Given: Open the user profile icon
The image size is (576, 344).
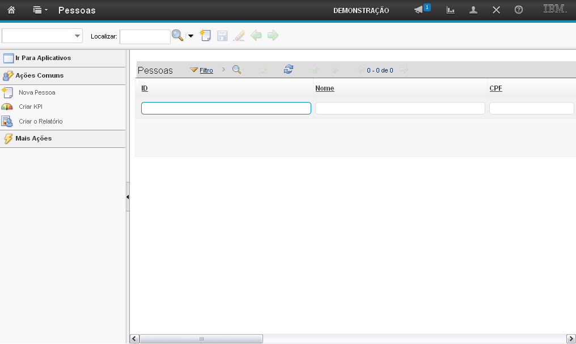Looking at the screenshot, I should pyautogui.click(x=473, y=10).
